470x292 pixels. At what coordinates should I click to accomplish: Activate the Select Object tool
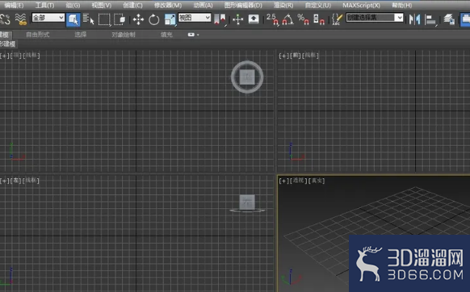click(x=73, y=20)
